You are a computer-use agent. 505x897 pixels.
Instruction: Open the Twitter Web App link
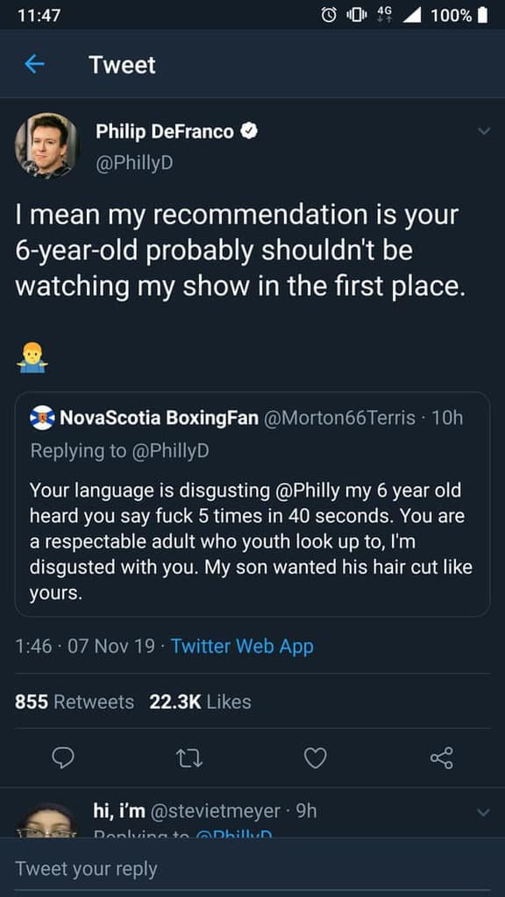[x=242, y=646]
